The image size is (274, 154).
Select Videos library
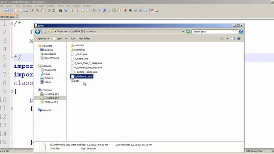[46, 82]
